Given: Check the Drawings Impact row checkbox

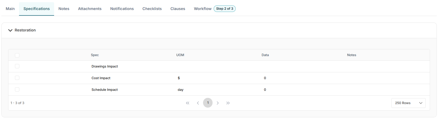Looking at the screenshot, I should click(17, 66).
